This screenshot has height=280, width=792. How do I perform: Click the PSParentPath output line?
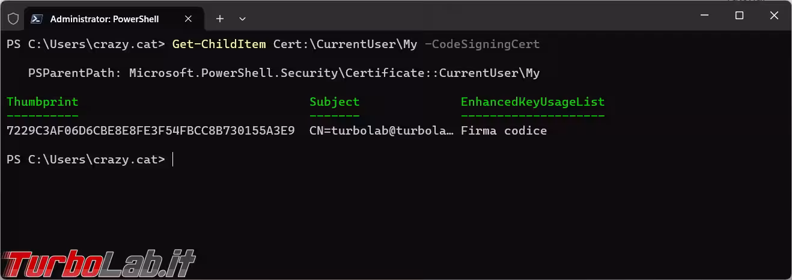[x=284, y=73]
